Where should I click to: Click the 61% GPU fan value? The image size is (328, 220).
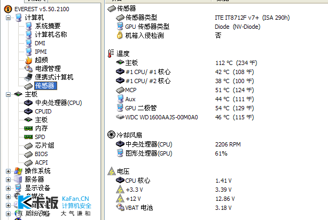coord(221,153)
